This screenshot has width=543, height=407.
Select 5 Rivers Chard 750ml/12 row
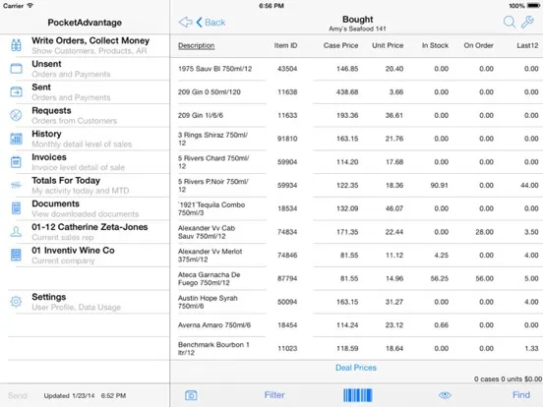point(357,162)
